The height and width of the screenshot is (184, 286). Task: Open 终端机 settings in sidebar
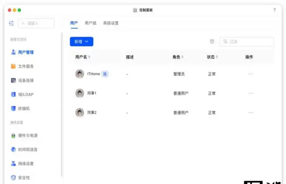coord(20,108)
